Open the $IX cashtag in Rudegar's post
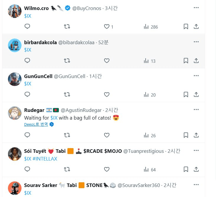Viewport: 216px width, 197px height. click(x=54, y=118)
